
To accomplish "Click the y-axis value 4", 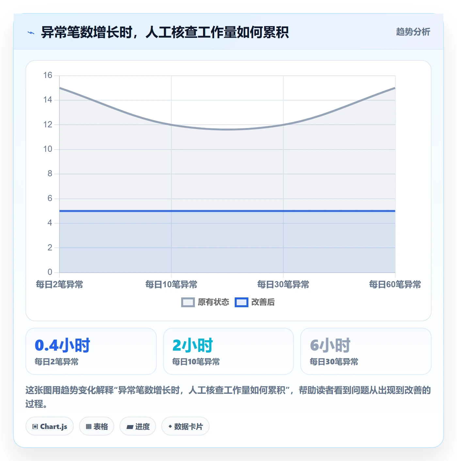I will tap(50, 223).
